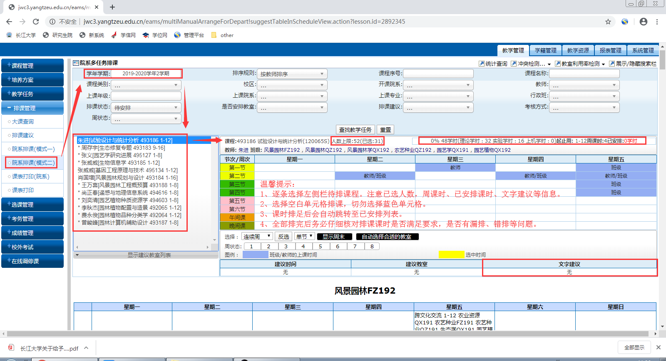Image resolution: width=666 pixels, height=361 pixels.
Task: Expand the 在线调停课 sidebar section
Action: (x=32, y=261)
